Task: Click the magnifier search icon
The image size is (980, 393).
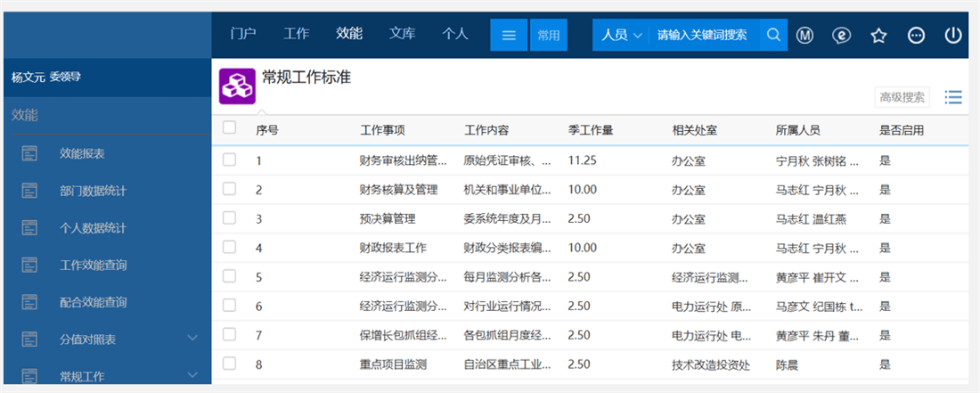Action: click(x=773, y=36)
